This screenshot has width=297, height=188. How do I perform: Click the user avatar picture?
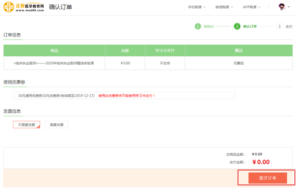point(281,7)
